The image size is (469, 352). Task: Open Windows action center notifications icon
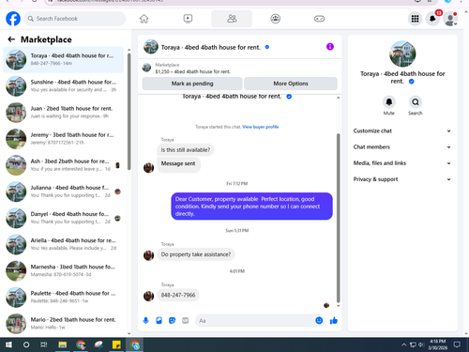[x=457, y=344]
